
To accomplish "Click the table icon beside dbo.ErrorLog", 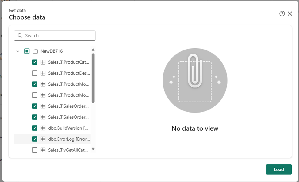I will [x=43, y=139].
